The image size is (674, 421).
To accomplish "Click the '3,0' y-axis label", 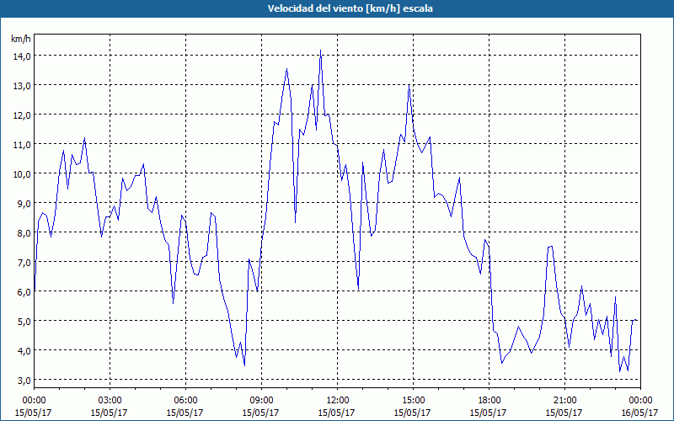I will pyautogui.click(x=24, y=380).
